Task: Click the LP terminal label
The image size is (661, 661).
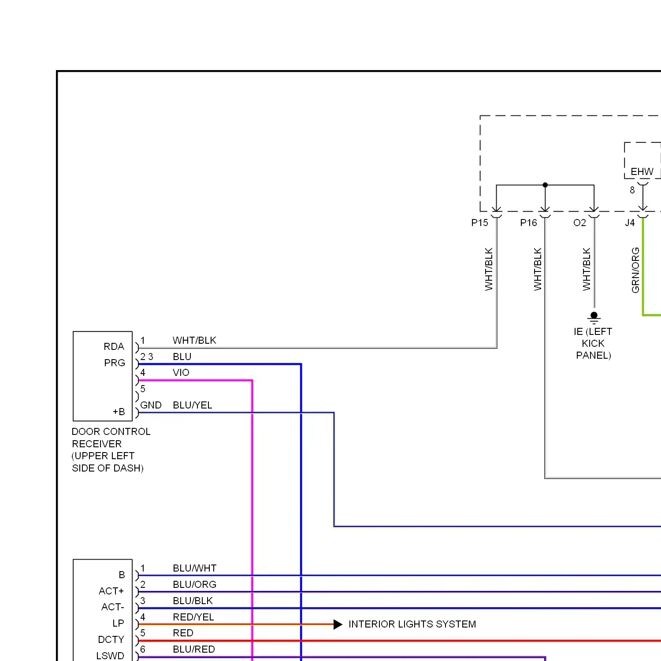Action: [x=118, y=623]
